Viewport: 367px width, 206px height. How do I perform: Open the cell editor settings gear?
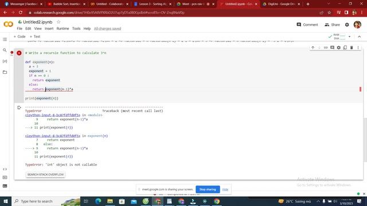tap(338, 47)
